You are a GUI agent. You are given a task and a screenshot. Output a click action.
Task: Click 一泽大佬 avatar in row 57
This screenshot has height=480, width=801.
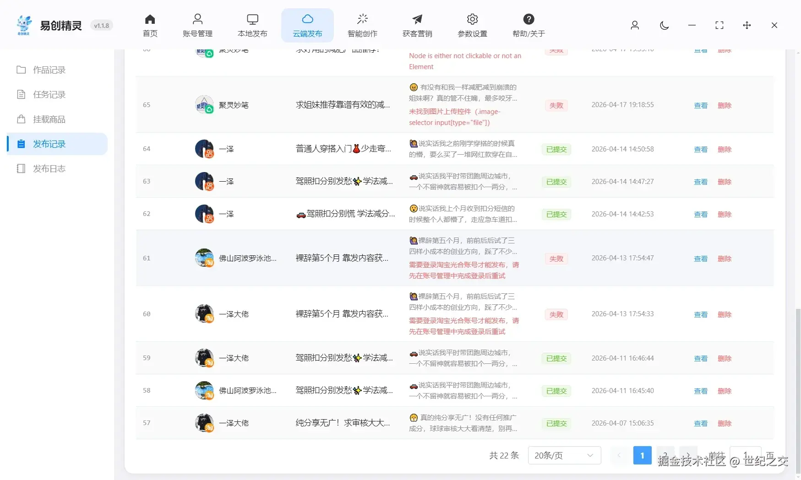pyautogui.click(x=204, y=423)
